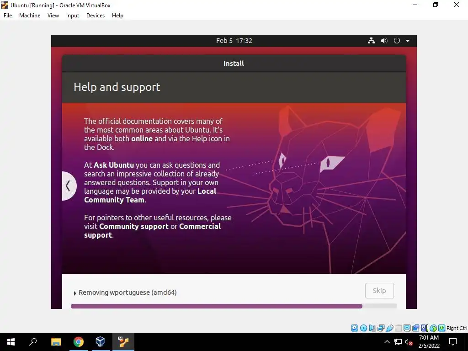Open the Devices menu
The height and width of the screenshot is (351, 468).
pyautogui.click(x=96, y=16)
